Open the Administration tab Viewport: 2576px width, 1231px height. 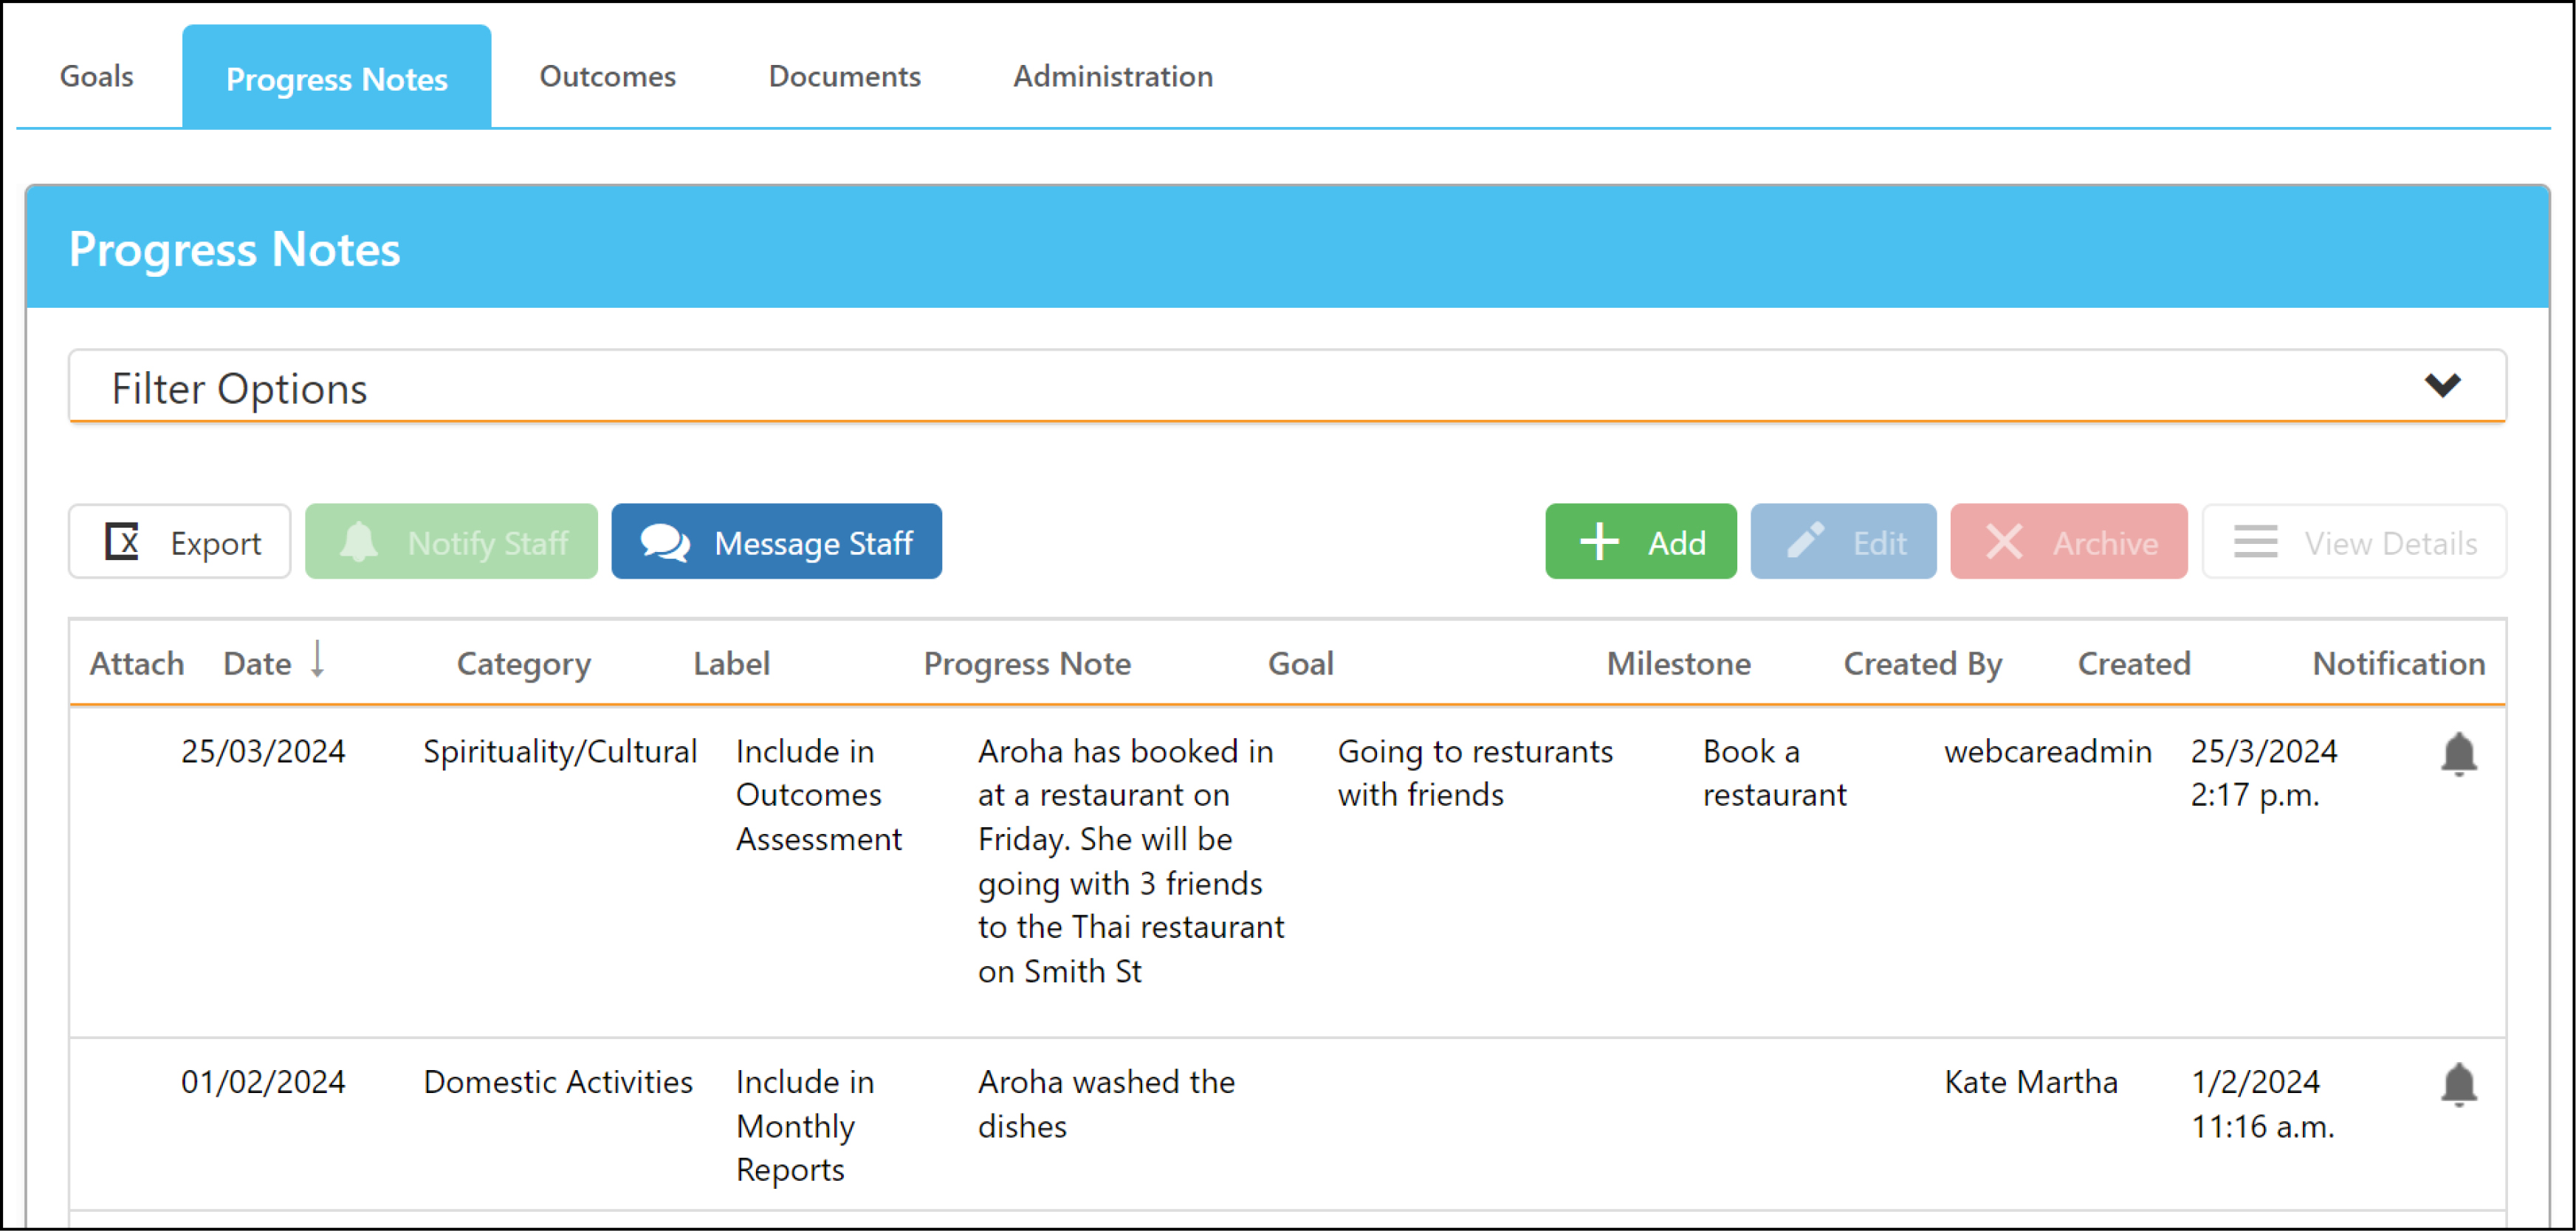click(1112, 76)
